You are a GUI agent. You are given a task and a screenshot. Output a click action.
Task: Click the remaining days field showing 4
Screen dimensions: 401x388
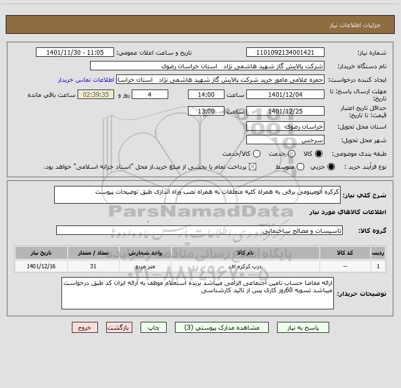click(x=150, y=94)
